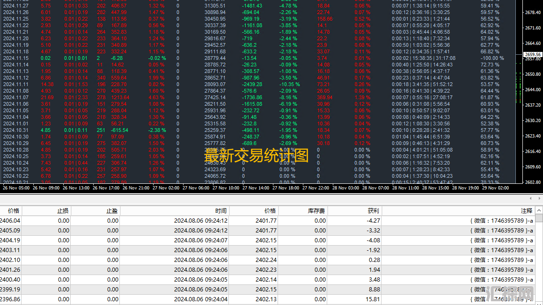543x305 pixels.
Task: Click the current price label 2659.56
Action: click(533, 55)
